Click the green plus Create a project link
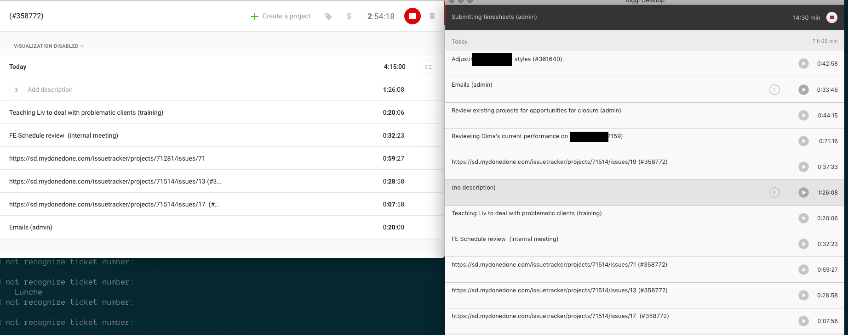This screenshot has width=848, height=335. tap(281, 16)
